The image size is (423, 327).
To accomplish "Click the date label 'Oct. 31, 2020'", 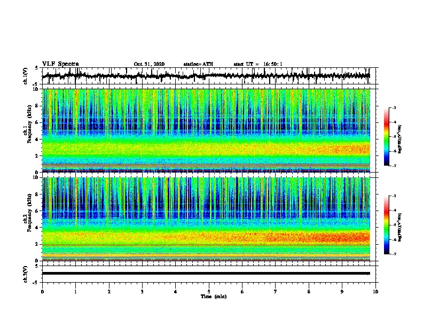I will [149, 64].
